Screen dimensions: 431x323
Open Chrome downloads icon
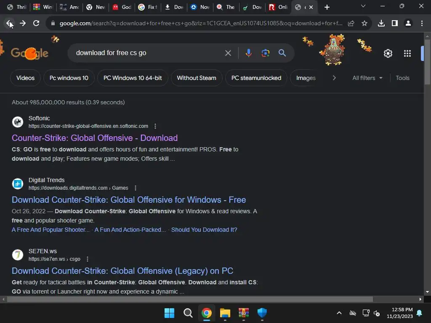pyautogui.click(x=381, y=24)
